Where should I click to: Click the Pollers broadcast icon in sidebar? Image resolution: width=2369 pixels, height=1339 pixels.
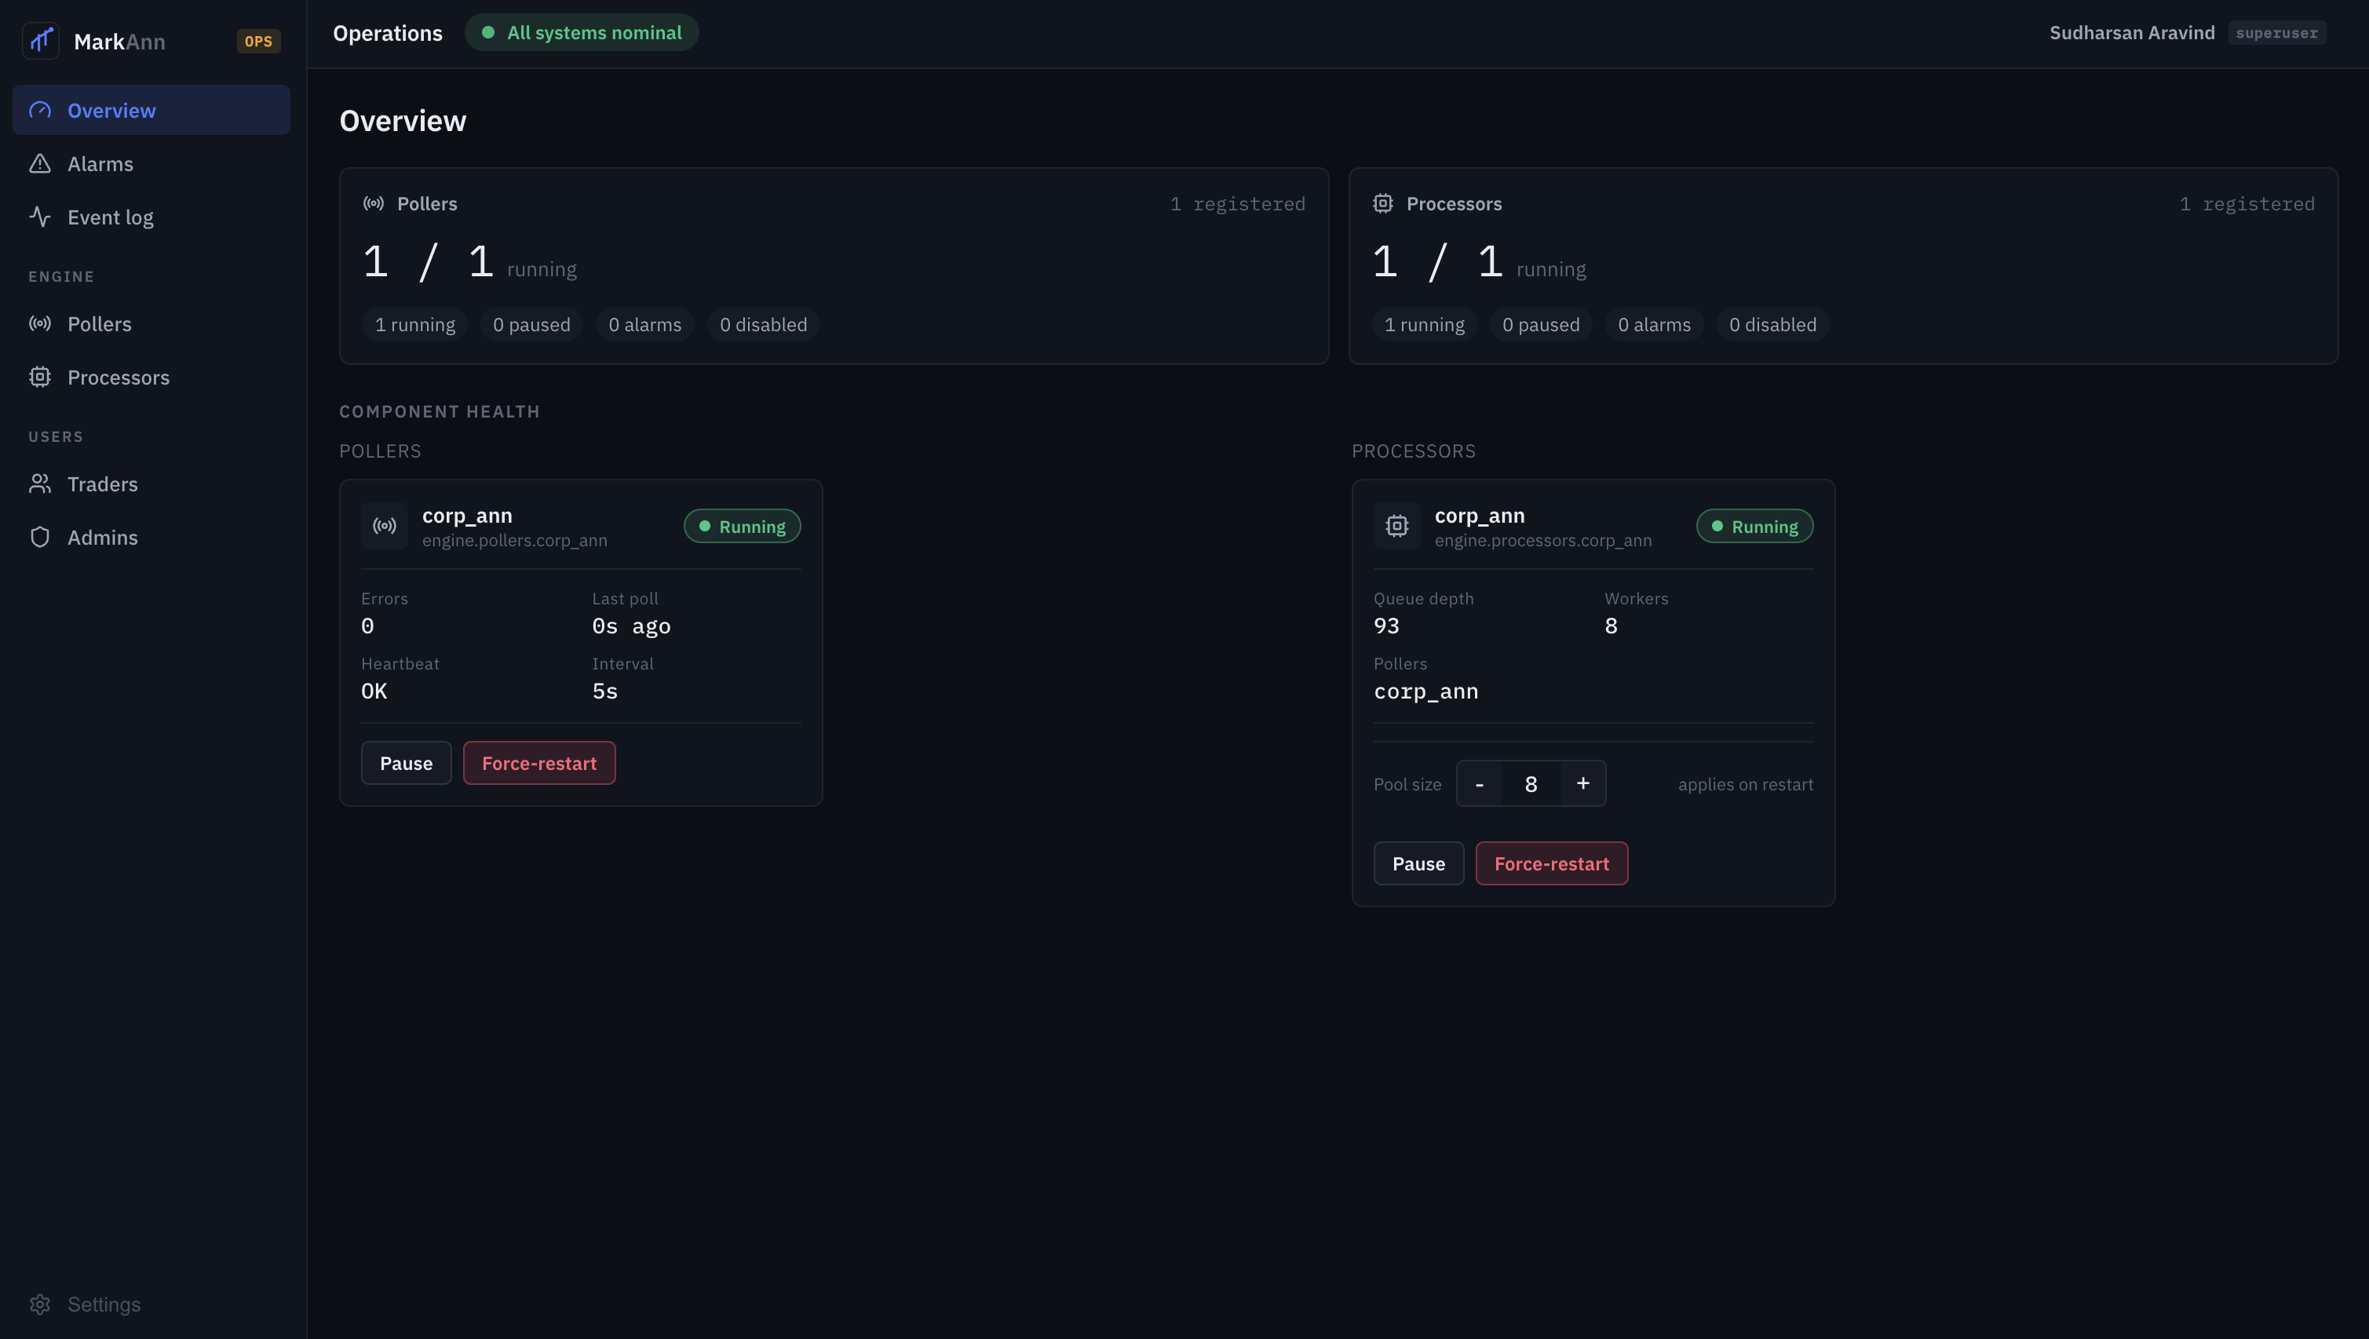pos(41,323)
